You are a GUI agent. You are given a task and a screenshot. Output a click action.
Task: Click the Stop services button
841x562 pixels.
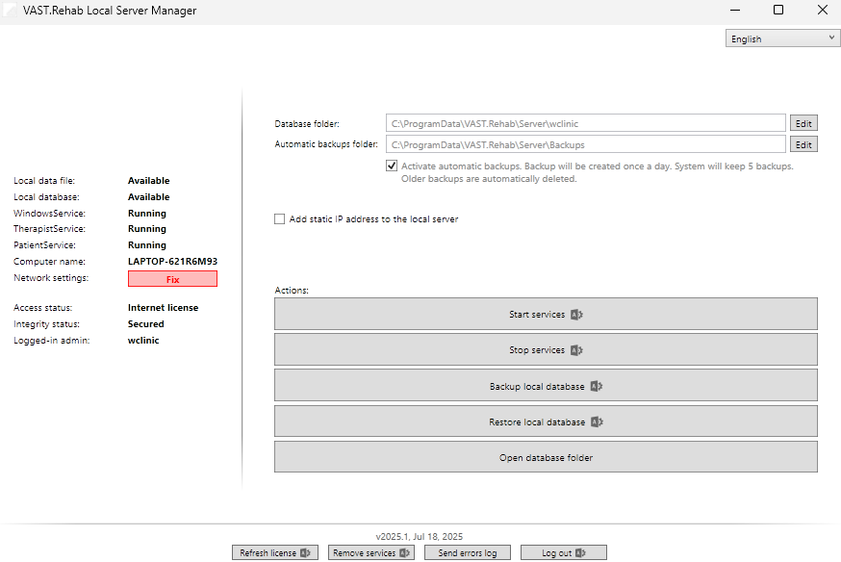[x=546, y=349]
